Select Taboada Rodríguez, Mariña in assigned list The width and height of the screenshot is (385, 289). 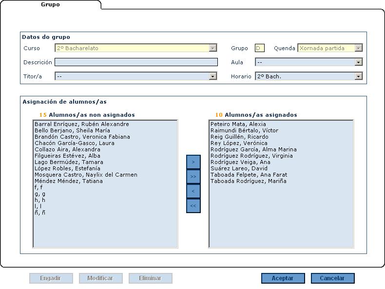[248, 181]
